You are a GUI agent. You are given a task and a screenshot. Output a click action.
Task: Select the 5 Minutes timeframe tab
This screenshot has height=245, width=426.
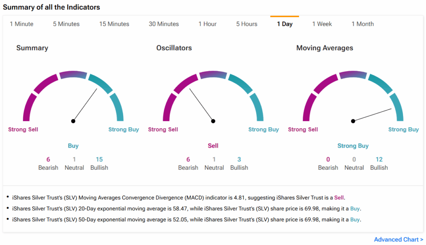(x=66, y=24)
